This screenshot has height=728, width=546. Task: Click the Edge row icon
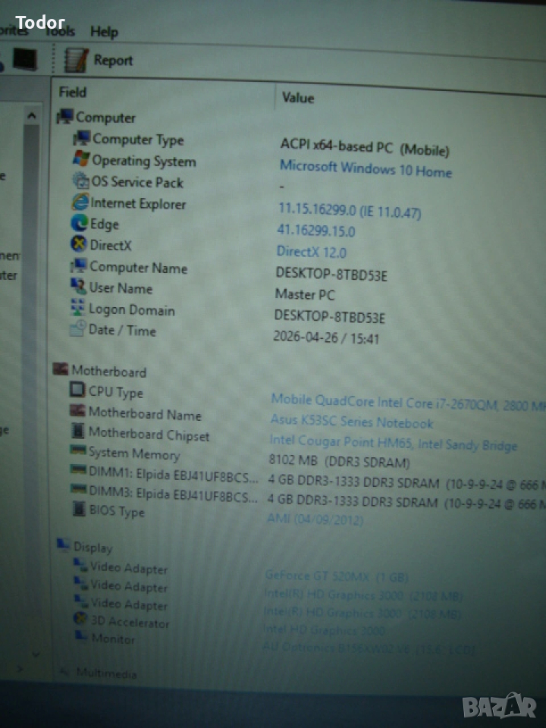coord(79,224)
